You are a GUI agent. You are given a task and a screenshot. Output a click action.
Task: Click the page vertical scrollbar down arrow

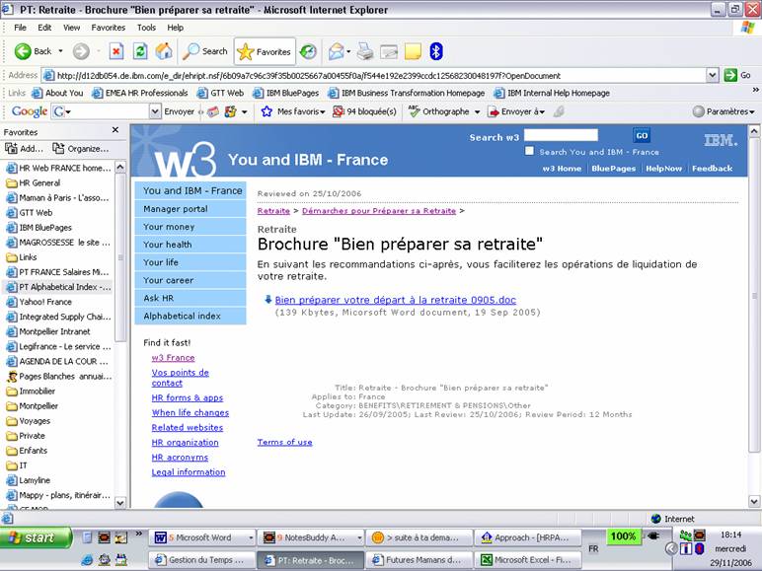click(x=754, y=501)
